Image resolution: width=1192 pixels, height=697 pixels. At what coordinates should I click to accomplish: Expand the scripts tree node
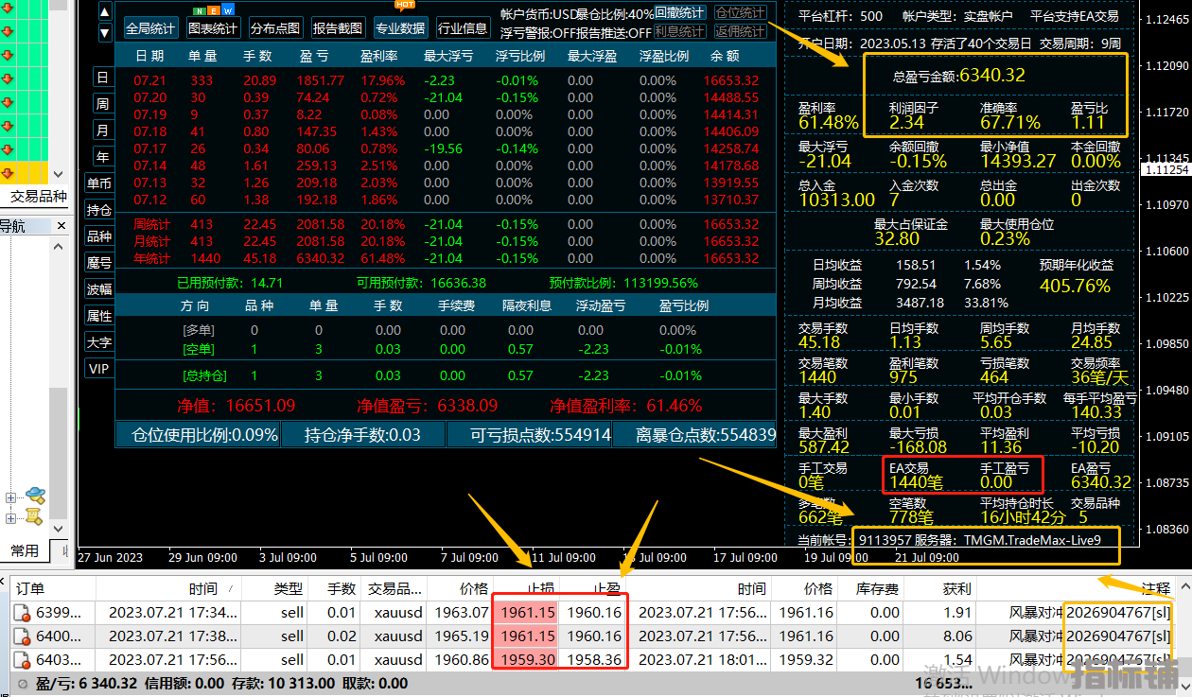pos(10,518)
